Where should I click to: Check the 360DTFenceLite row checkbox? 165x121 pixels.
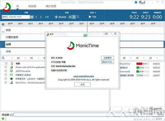[6, 71]
